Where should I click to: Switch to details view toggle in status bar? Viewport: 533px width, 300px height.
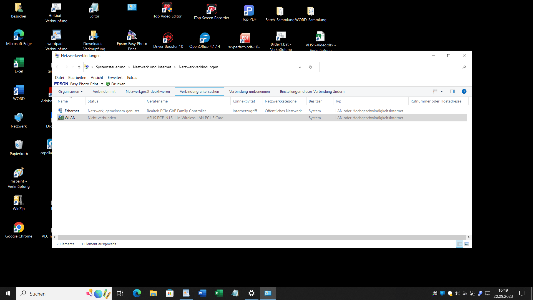tap(459, 244)
